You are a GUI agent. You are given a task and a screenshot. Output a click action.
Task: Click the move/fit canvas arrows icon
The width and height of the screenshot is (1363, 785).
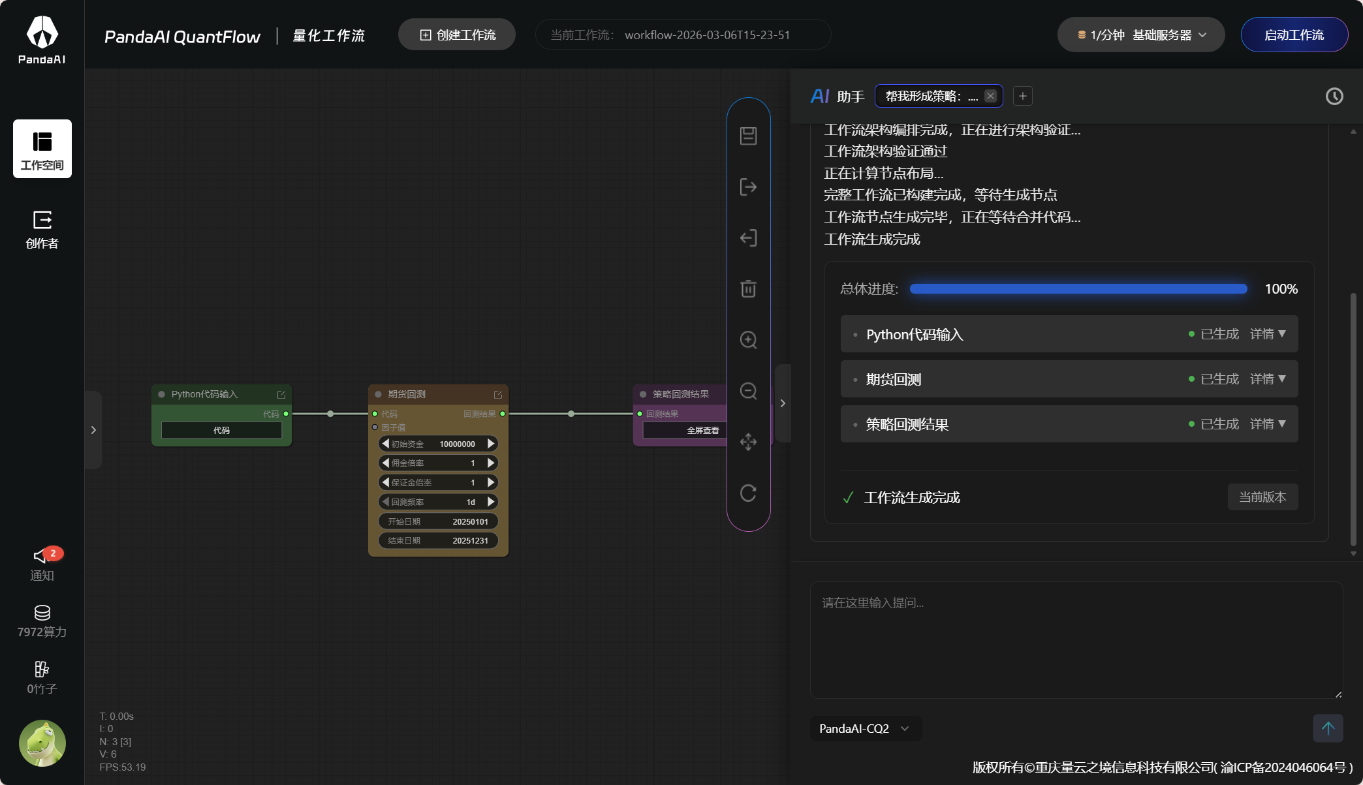[748, 442]
